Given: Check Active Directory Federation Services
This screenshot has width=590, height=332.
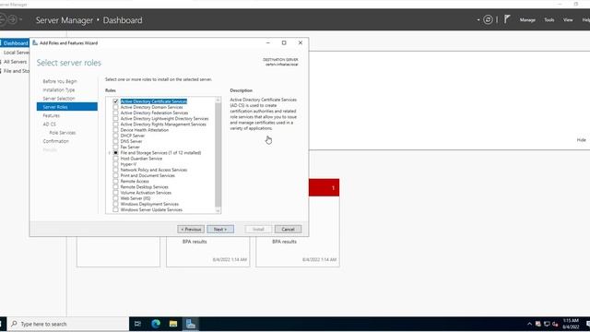Looking at the screenshot, I should coord(115,113).
